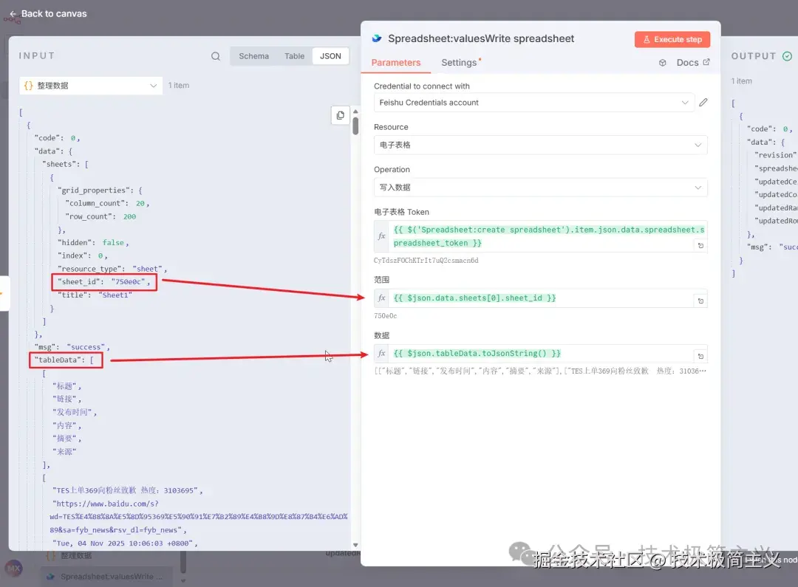Screen dimensions: 798x587
Task: Select the JSON input view tab
Action: (x=330, y=56)
